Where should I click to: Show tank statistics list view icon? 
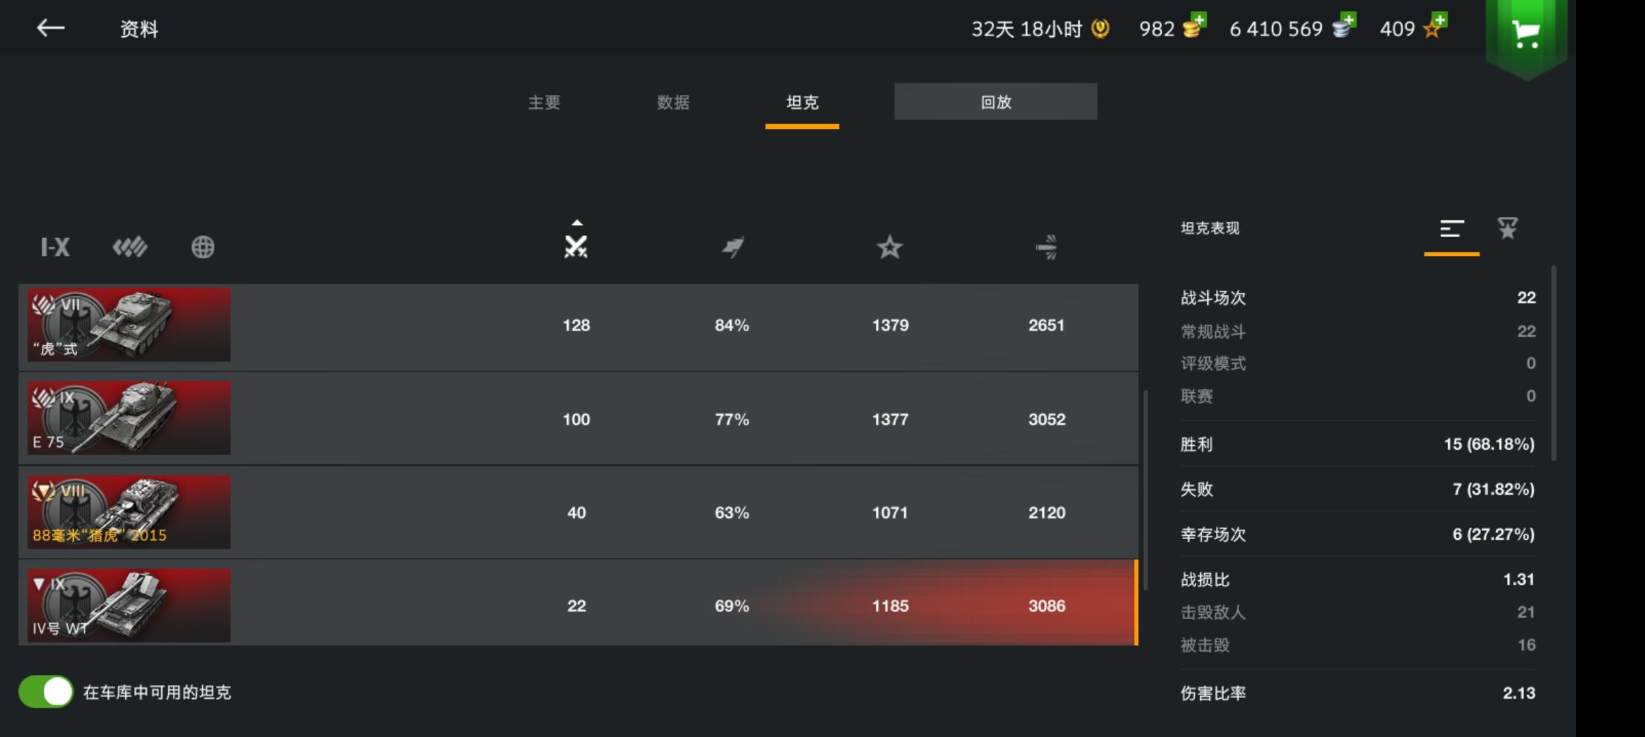[x=1452, y=229]
